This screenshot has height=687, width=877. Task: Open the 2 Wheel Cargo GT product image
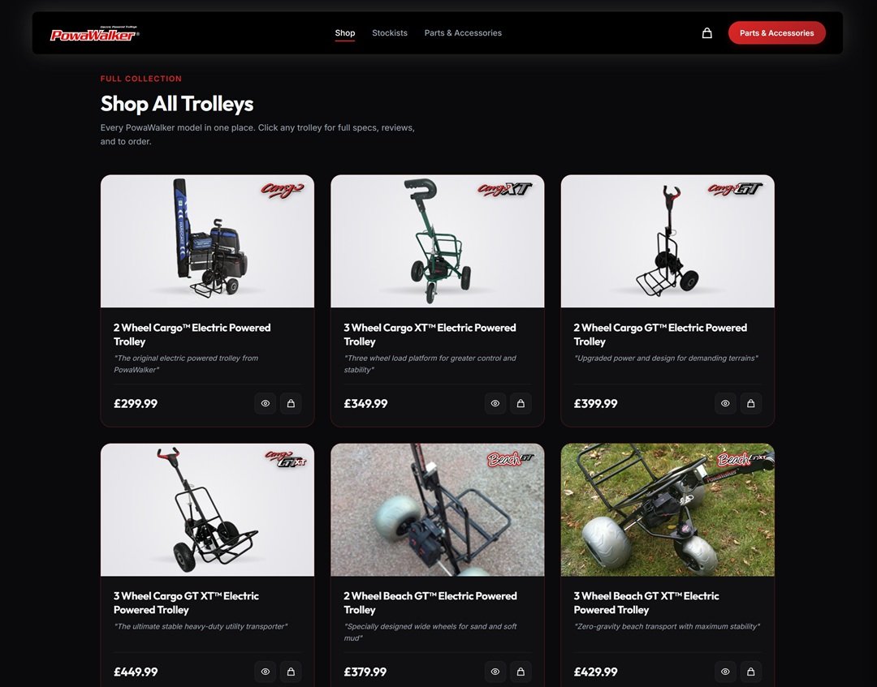click(x=667, y=241)
